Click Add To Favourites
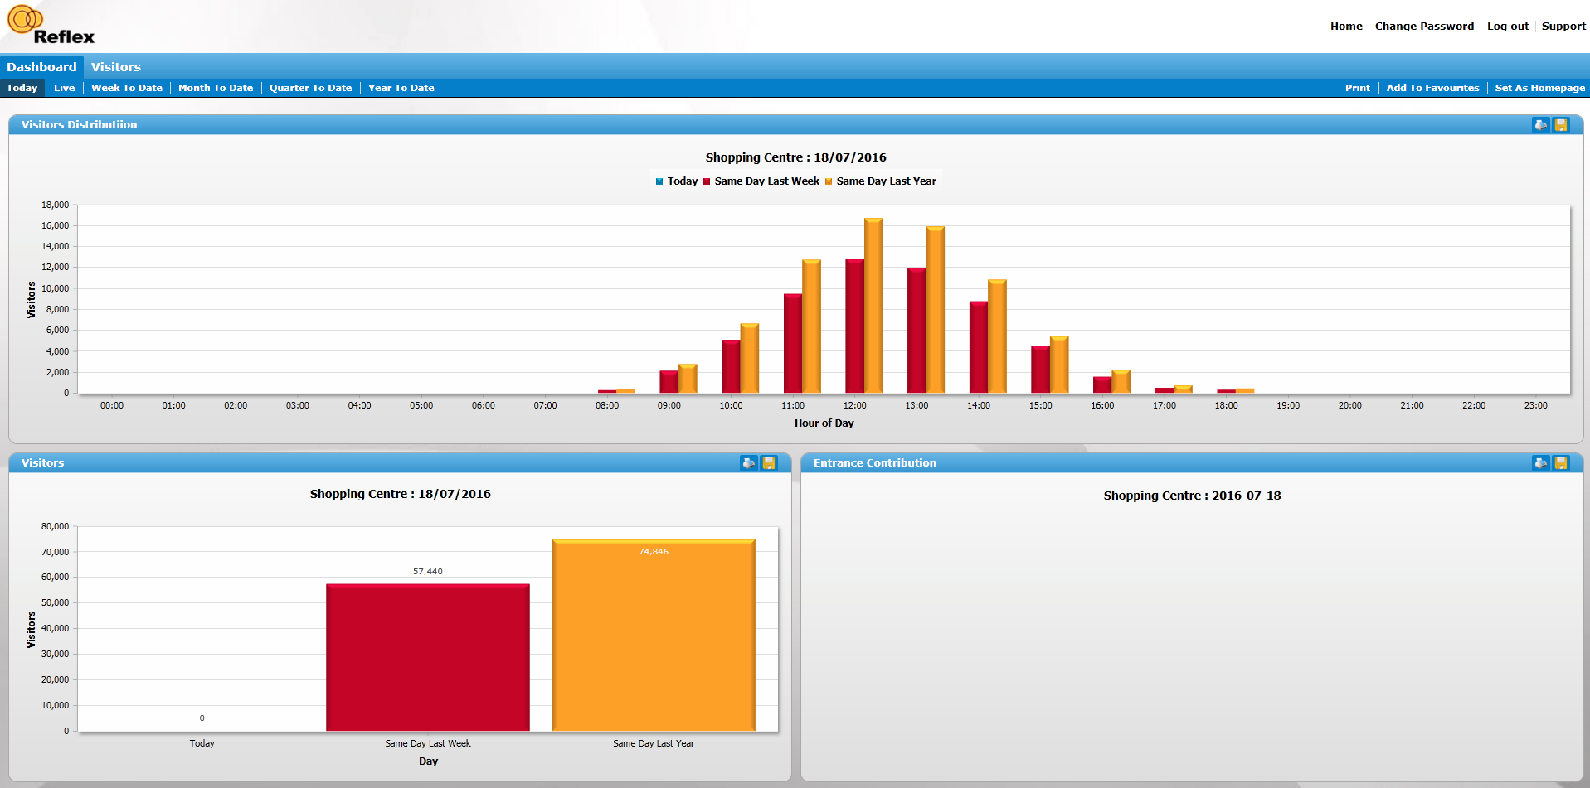The image size is (1590, 788). click(1432, 88)
